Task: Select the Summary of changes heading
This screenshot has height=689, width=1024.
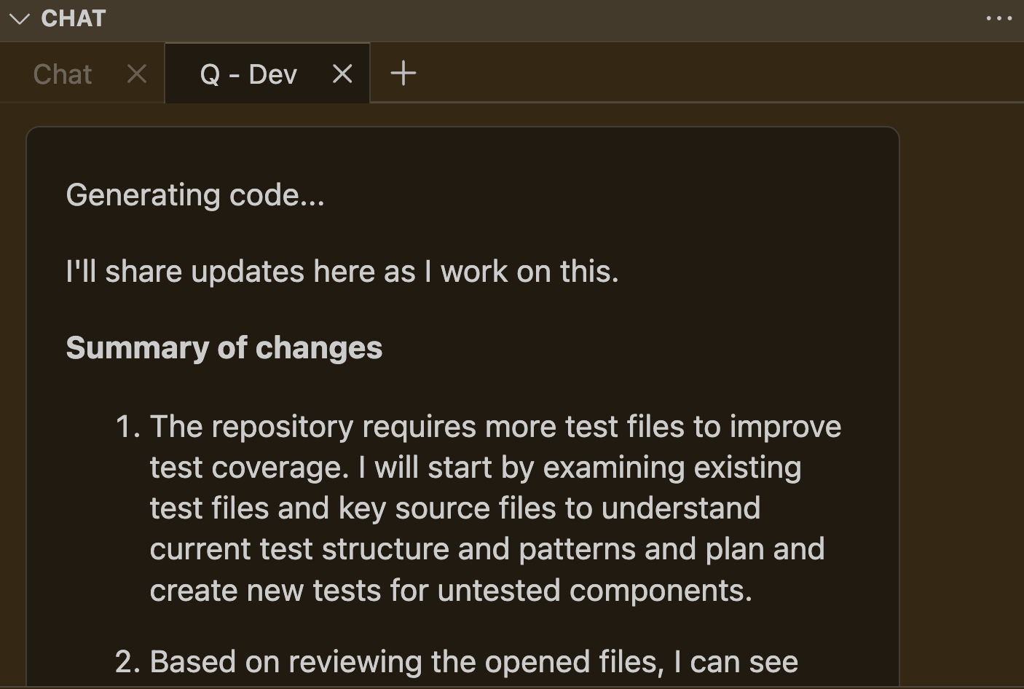Action: click(x=224, y=347)
